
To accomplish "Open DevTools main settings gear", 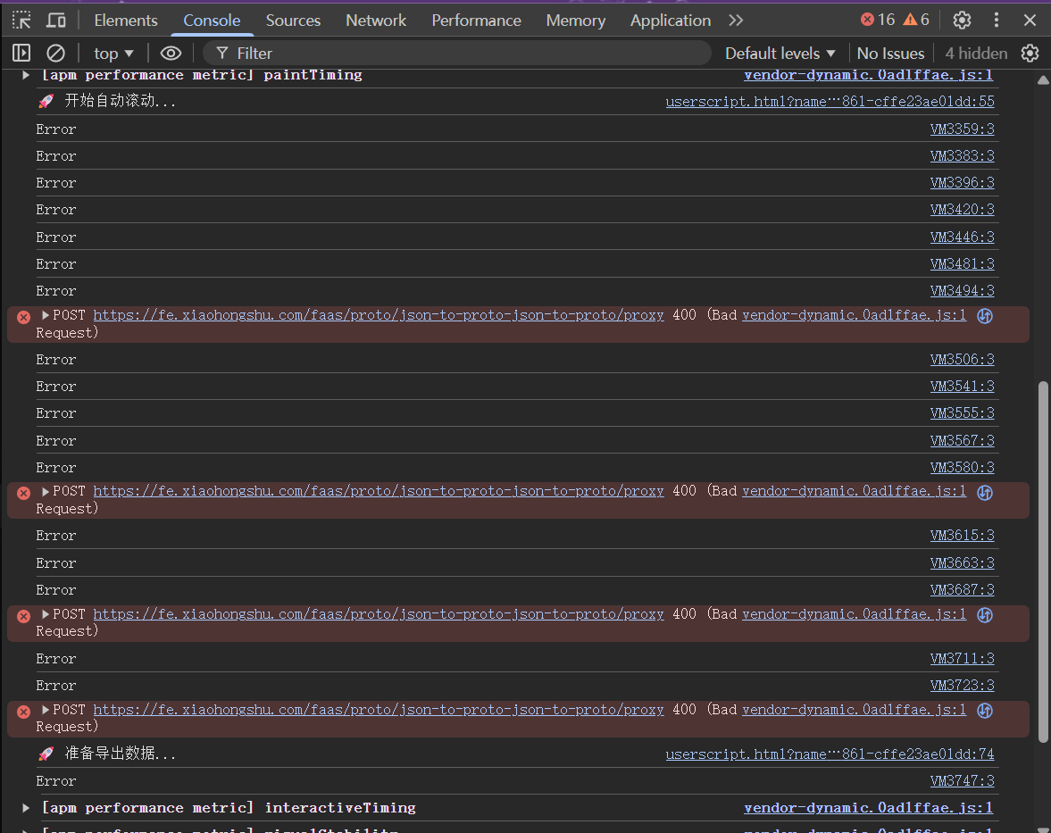I will 962,20.
